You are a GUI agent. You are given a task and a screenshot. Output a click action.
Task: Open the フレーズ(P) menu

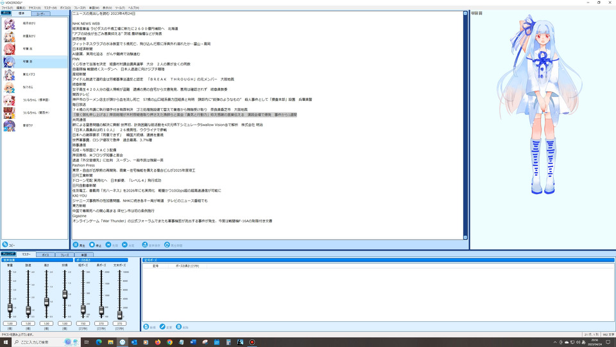(x=80, y=8)
